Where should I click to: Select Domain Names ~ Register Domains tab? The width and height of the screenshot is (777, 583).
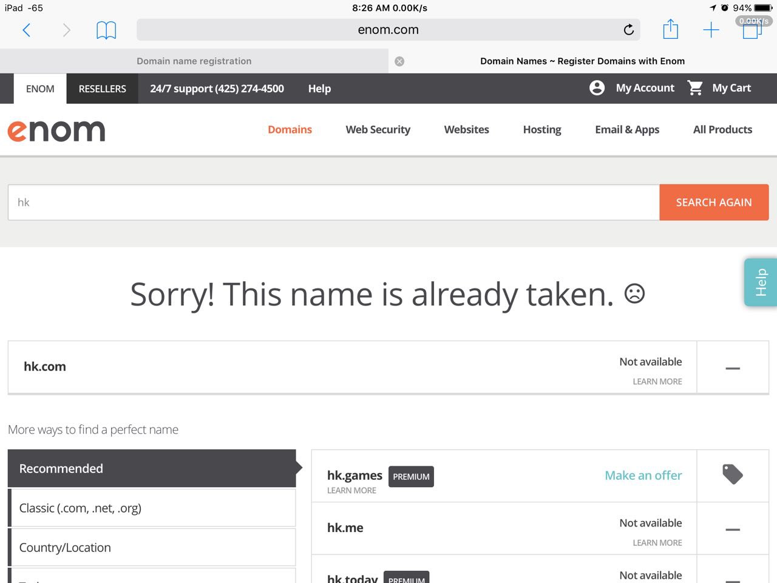[583, 61]
